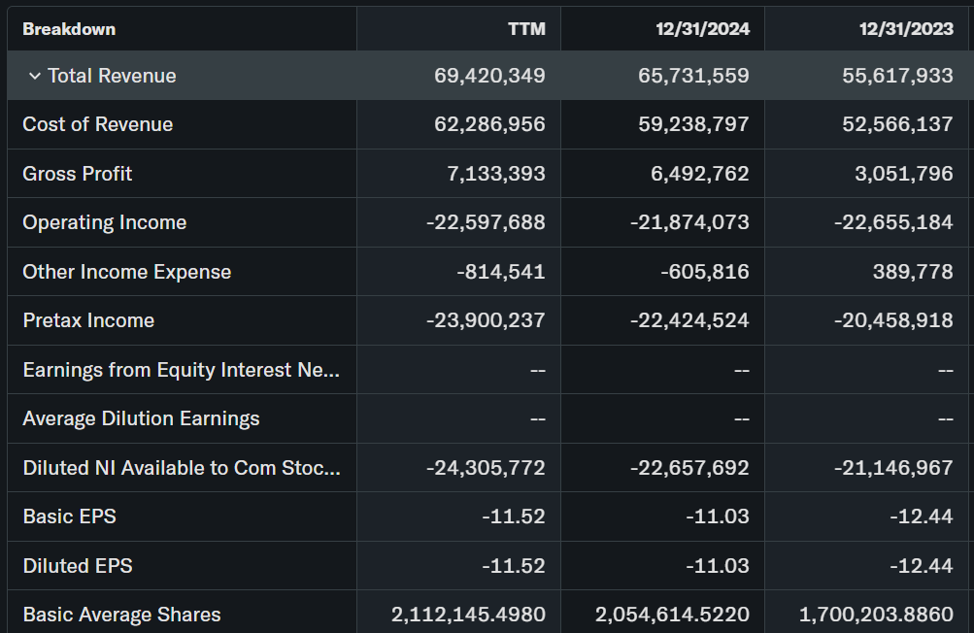Screen dimensions: 974x633
Task: Select the Basic EPS row label
Action: (70, 516)
